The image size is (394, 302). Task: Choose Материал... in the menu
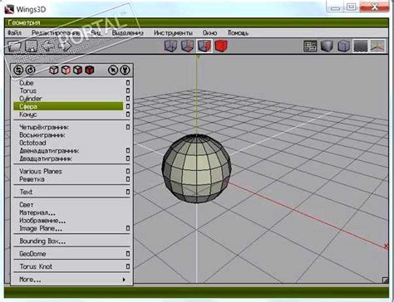(37, 212)
